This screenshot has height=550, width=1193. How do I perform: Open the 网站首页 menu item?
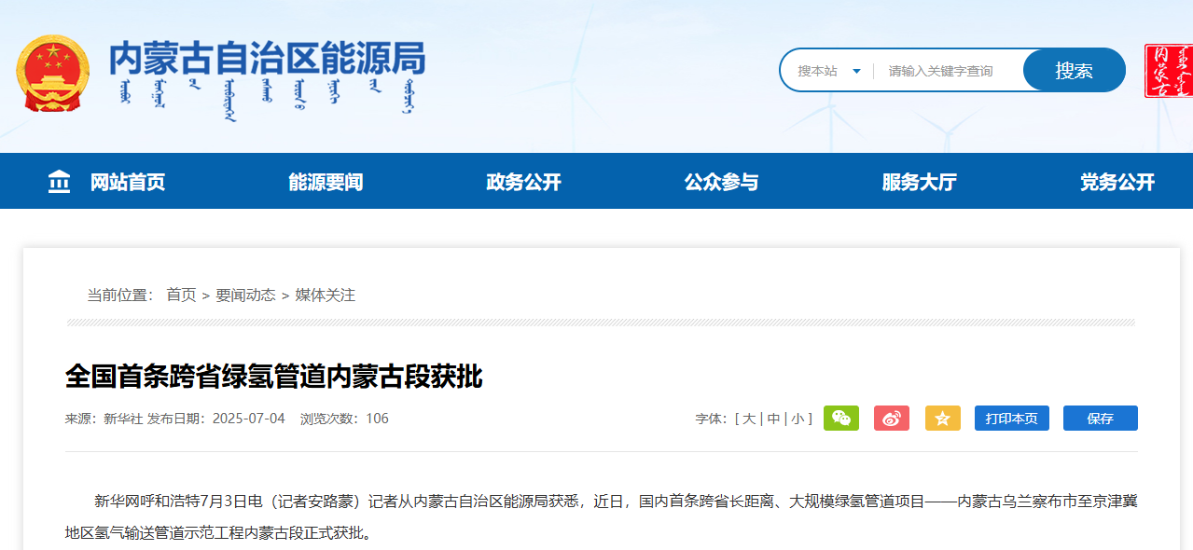click(128, 182)
